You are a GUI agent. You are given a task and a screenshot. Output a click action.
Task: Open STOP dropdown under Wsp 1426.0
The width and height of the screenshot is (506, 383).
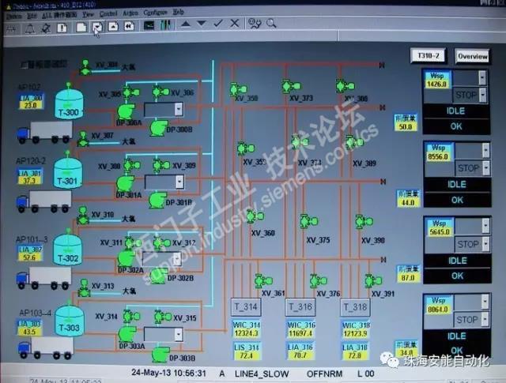pyautogui.click(x=483, y=95)
